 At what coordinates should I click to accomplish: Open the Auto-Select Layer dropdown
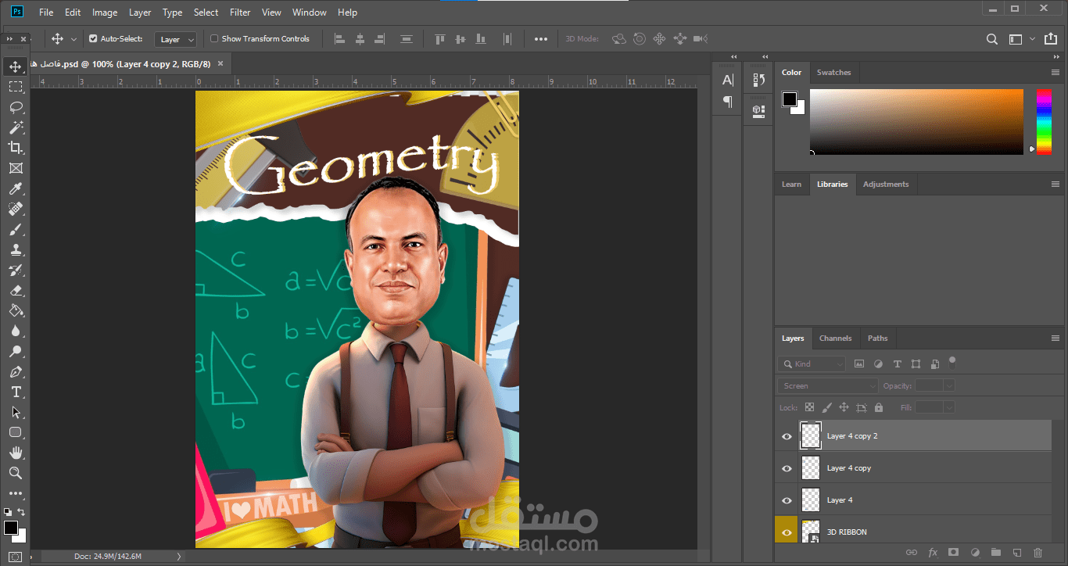pyautogui.click(x=175, y=39)
